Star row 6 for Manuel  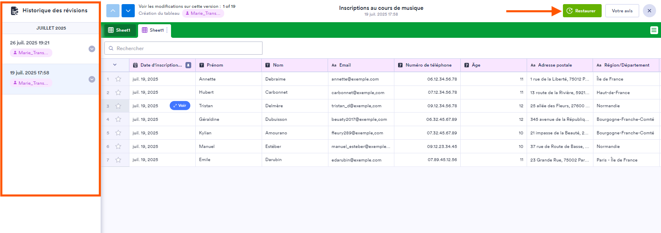point(118,146)
